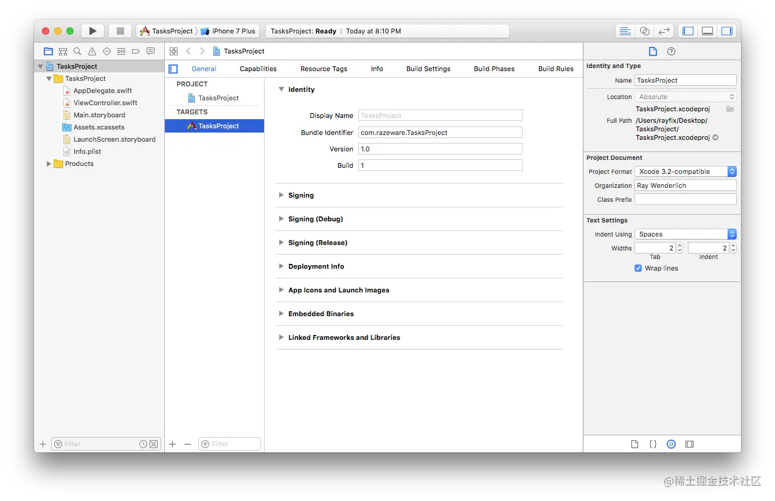Open the Breakpoint navigator
This screenshot has height=501, width=775.
(136, 52)
